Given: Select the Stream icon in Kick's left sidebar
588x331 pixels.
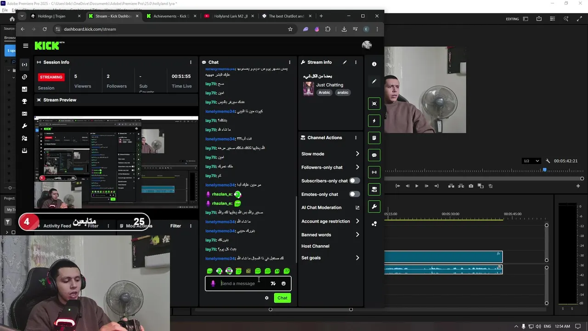Looking at the screenshot, I should (x=24, y=64).
